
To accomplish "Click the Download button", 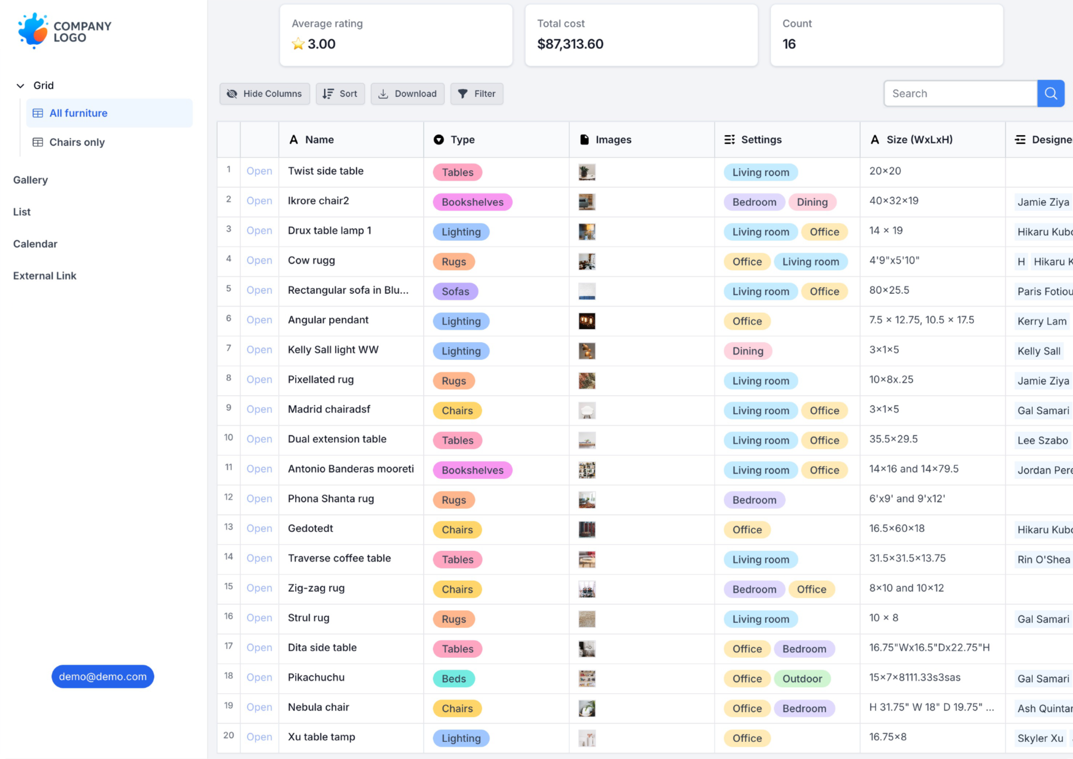I will (x=407, y=94).
